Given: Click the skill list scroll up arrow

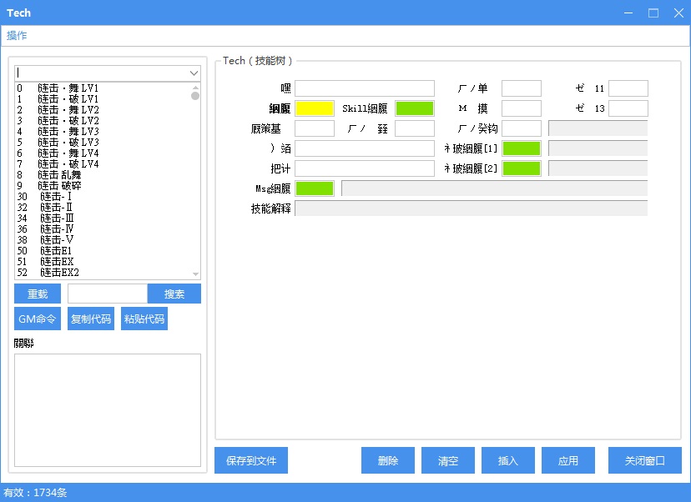Looking at the screenshot, I should (195, 88).
